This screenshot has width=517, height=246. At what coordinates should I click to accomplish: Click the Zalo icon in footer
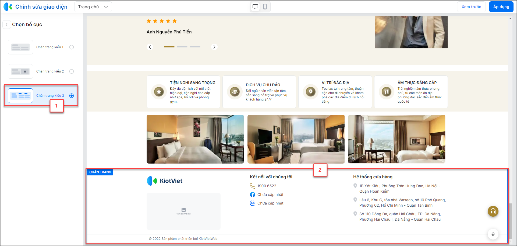point(252,203)
